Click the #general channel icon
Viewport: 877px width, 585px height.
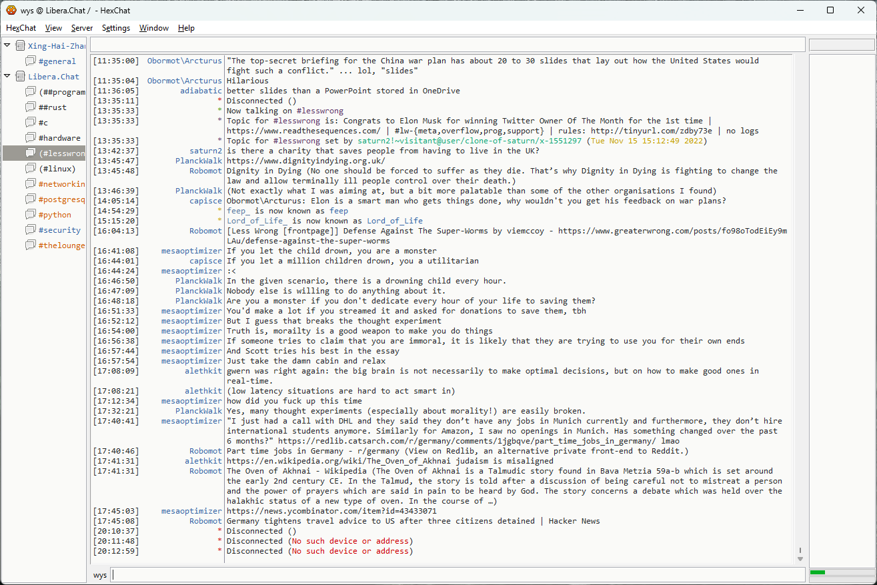pyautogui.click(x=31, y=61)
